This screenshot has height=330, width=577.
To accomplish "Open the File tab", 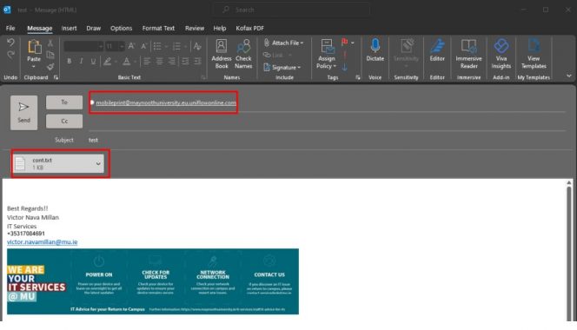I will click(10, 29).
